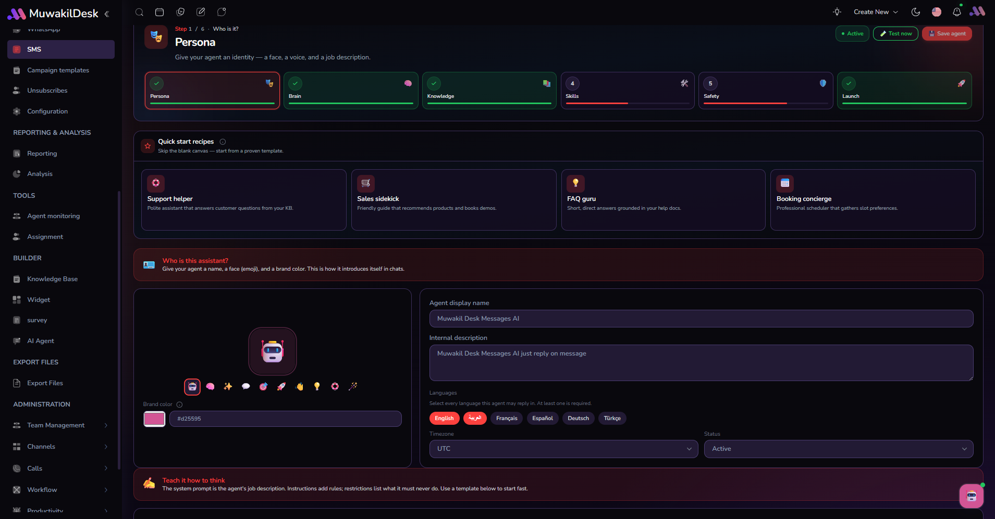995x519 pixels.
Task: Open the calendar icon in the toolbar
Action: [x=159, y=12]
